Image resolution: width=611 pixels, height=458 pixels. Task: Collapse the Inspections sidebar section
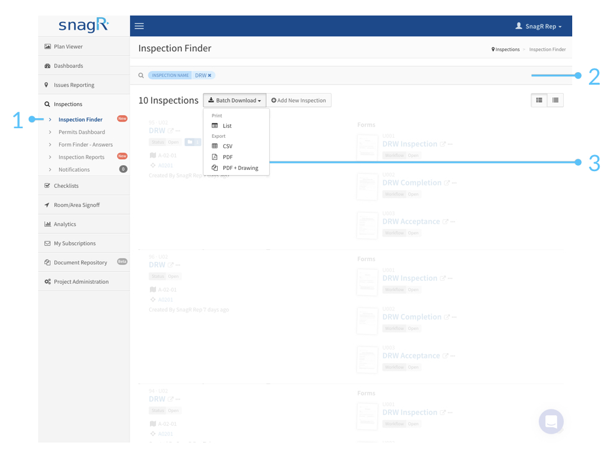tap(84, 104)
